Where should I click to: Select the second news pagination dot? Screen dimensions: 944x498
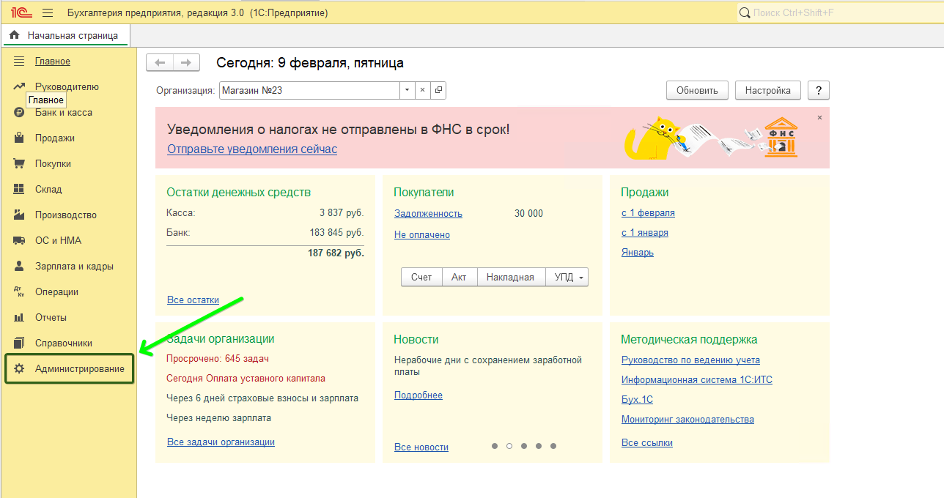pyautogui.click(x=509, y=446)
